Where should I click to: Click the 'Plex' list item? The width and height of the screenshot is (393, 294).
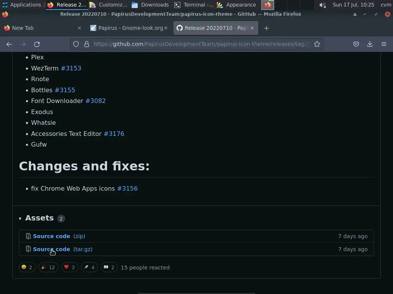point(37,57)
